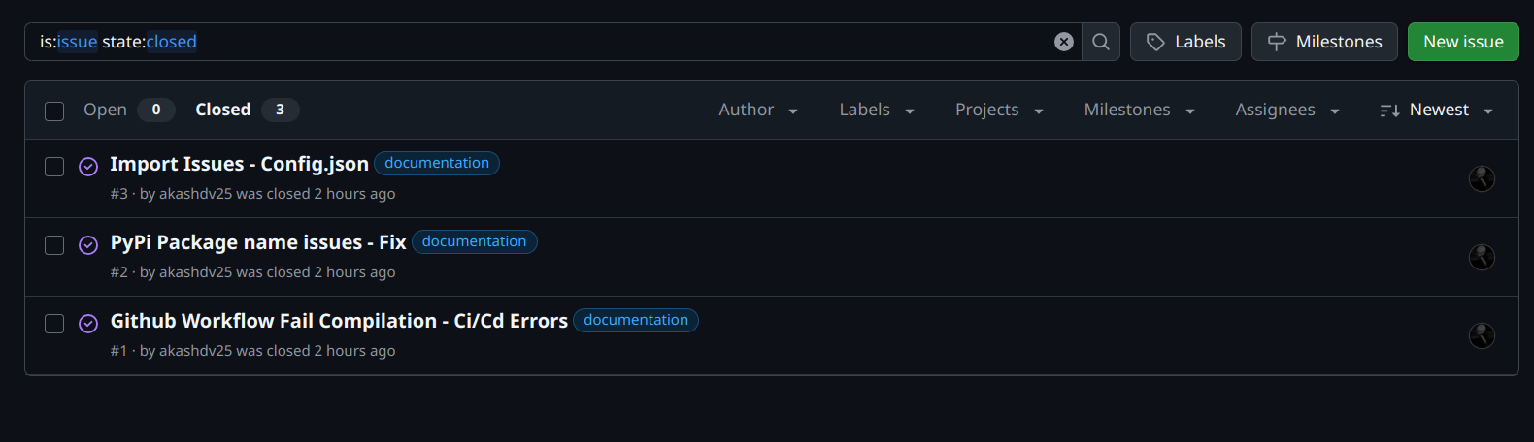Create a New issue
Viewport: 1534px width, 442px height.
pos(1463,42)
